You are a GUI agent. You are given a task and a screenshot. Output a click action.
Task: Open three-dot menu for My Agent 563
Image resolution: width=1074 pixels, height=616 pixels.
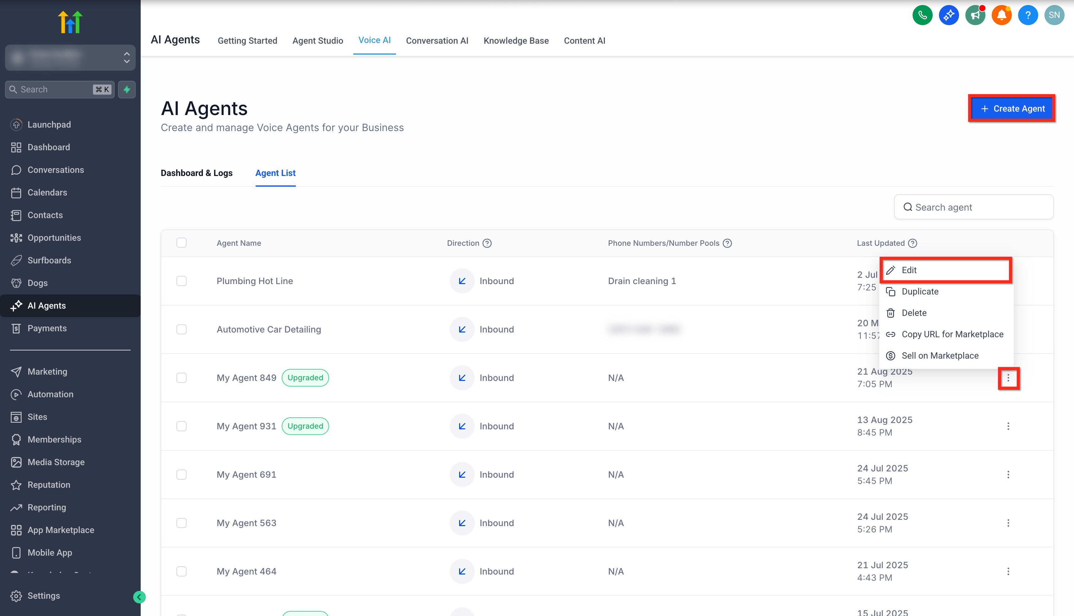[1008, 523]
